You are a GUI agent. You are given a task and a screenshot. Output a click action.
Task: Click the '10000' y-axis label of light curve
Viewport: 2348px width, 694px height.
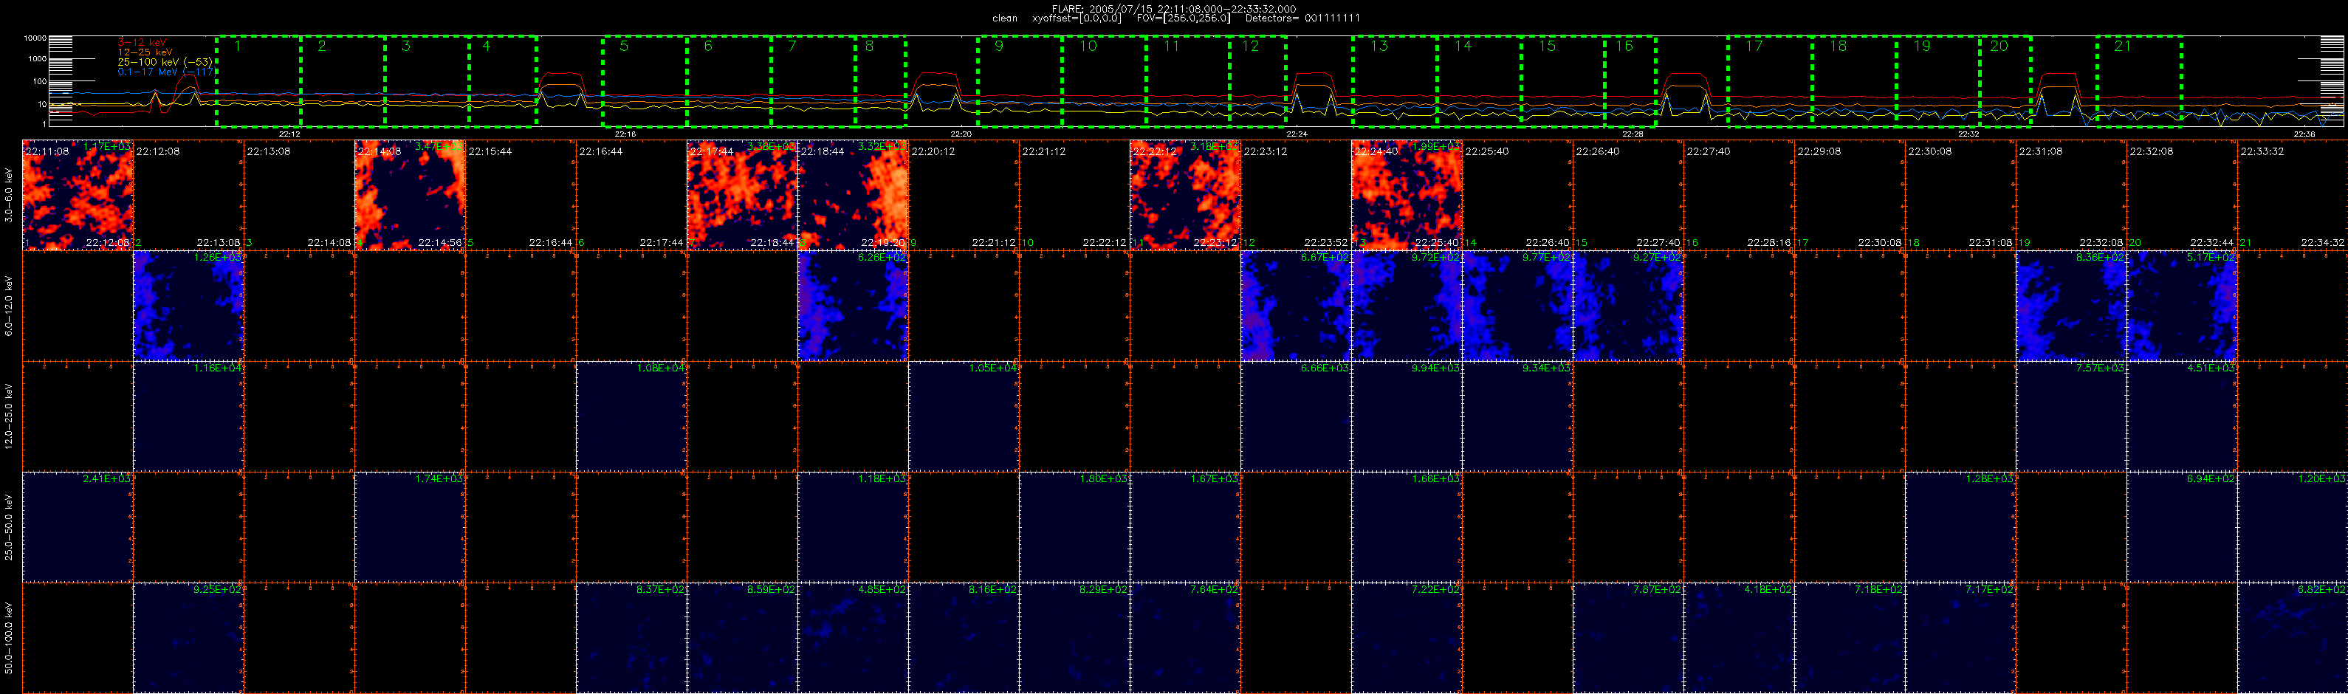[35, 38]
